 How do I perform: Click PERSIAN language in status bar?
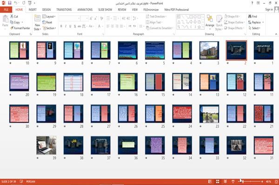tap(31, 181)
